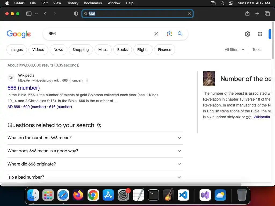Open Wikipedia link in knowledge panel
The width and height of the screenshot is (275, 206).
[262, 117]
